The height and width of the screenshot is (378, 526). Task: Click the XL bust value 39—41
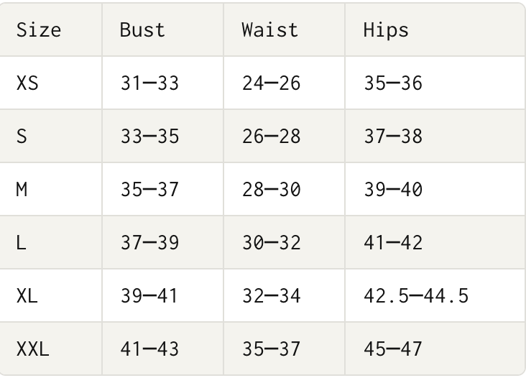(x=149, y=296)
